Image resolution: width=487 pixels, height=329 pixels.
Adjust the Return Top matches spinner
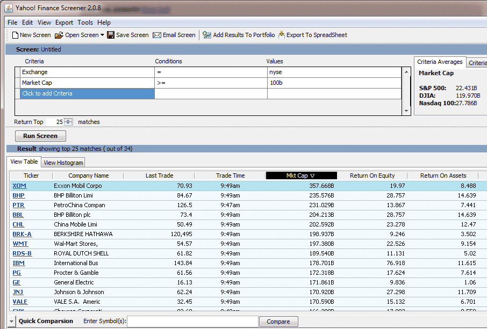68,122
